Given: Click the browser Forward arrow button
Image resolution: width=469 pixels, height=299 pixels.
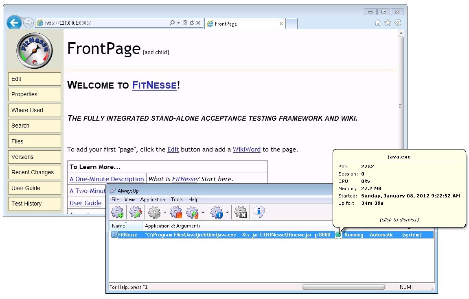Looking at the screenshot, I should pyautogui.click(x=28, y=23).
